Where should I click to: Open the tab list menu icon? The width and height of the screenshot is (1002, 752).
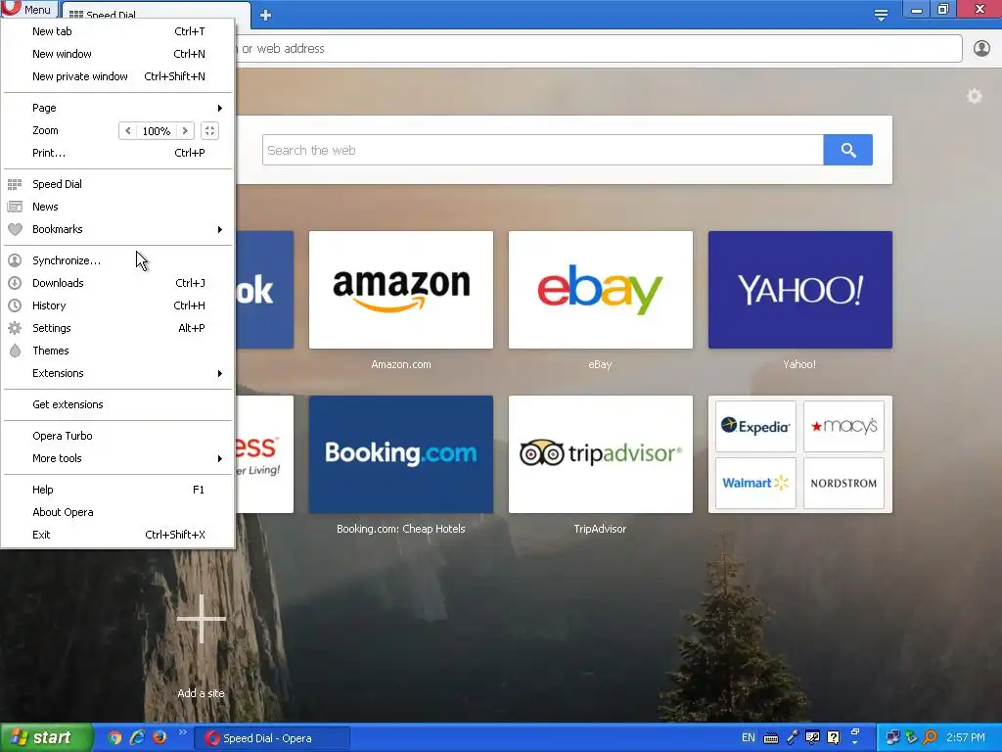point(881,15)
